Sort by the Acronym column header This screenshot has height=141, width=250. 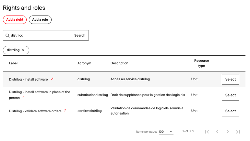click(84, 63)
